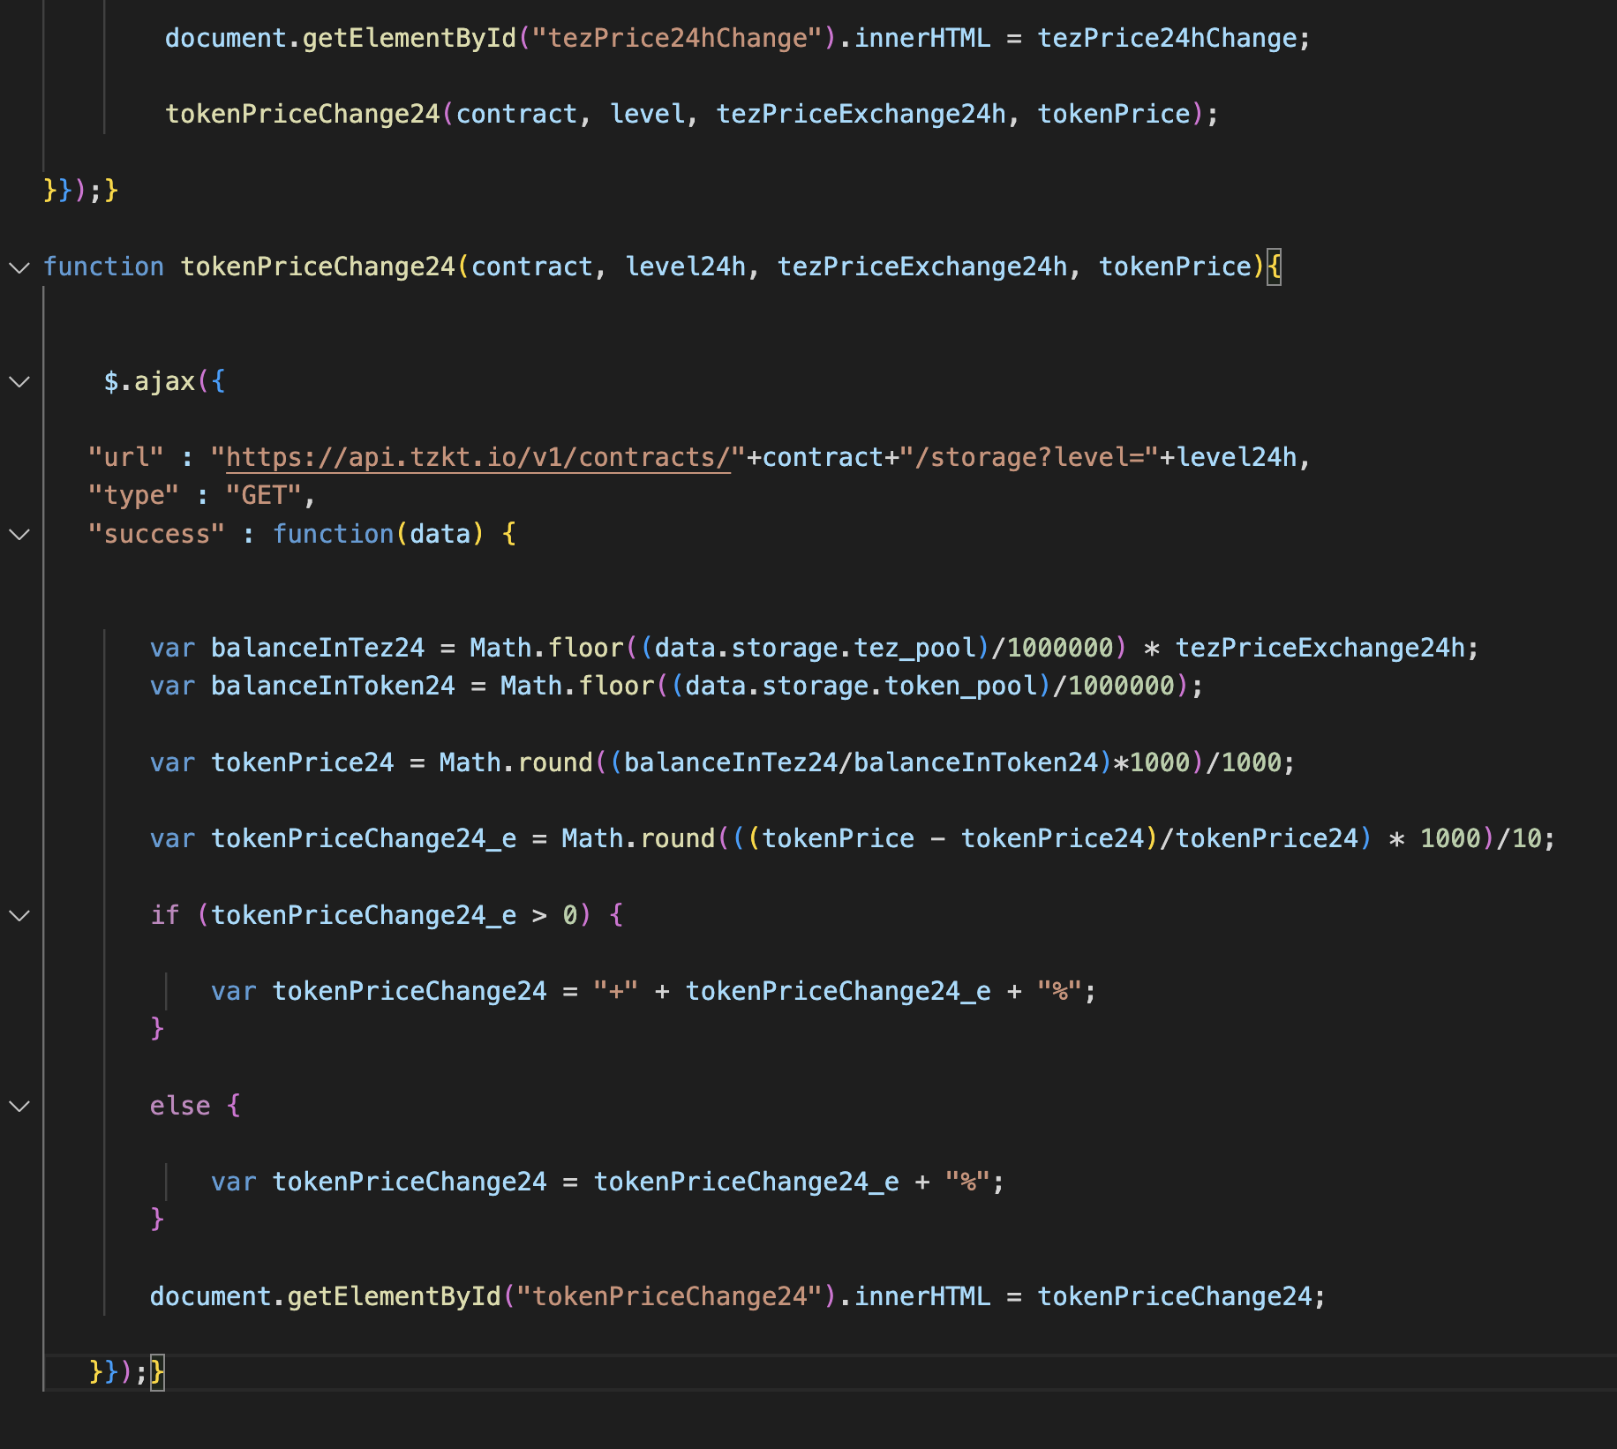Click tokenPrice24 variable name in its declaration
This screenshot has height=1449, width=1617.
point(302,763)
